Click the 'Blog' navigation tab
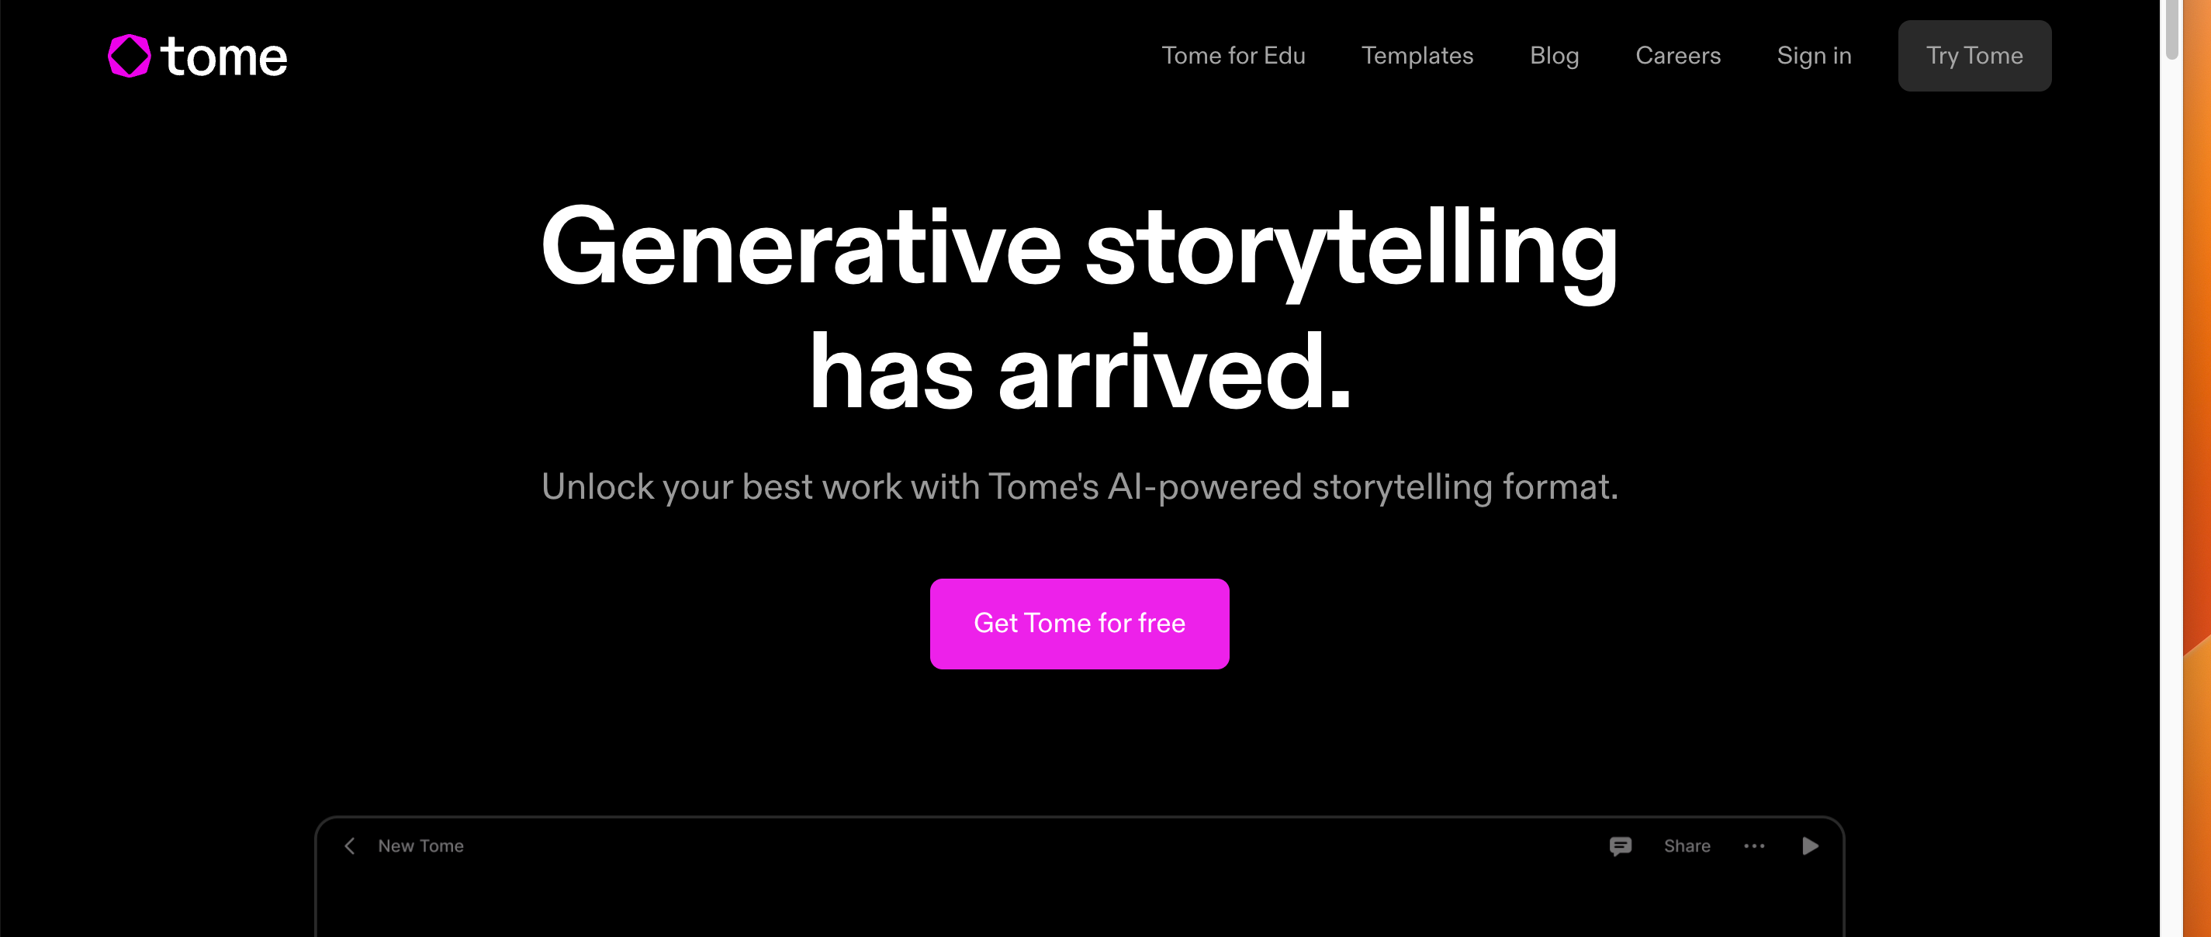Screen dimensions: 2211x937 coord(1554,57)
